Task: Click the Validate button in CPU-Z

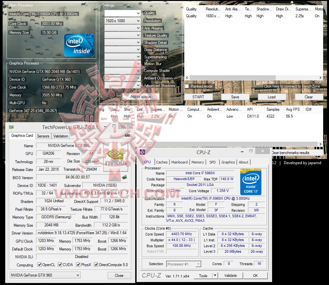Action: click(x=230, y=275)
